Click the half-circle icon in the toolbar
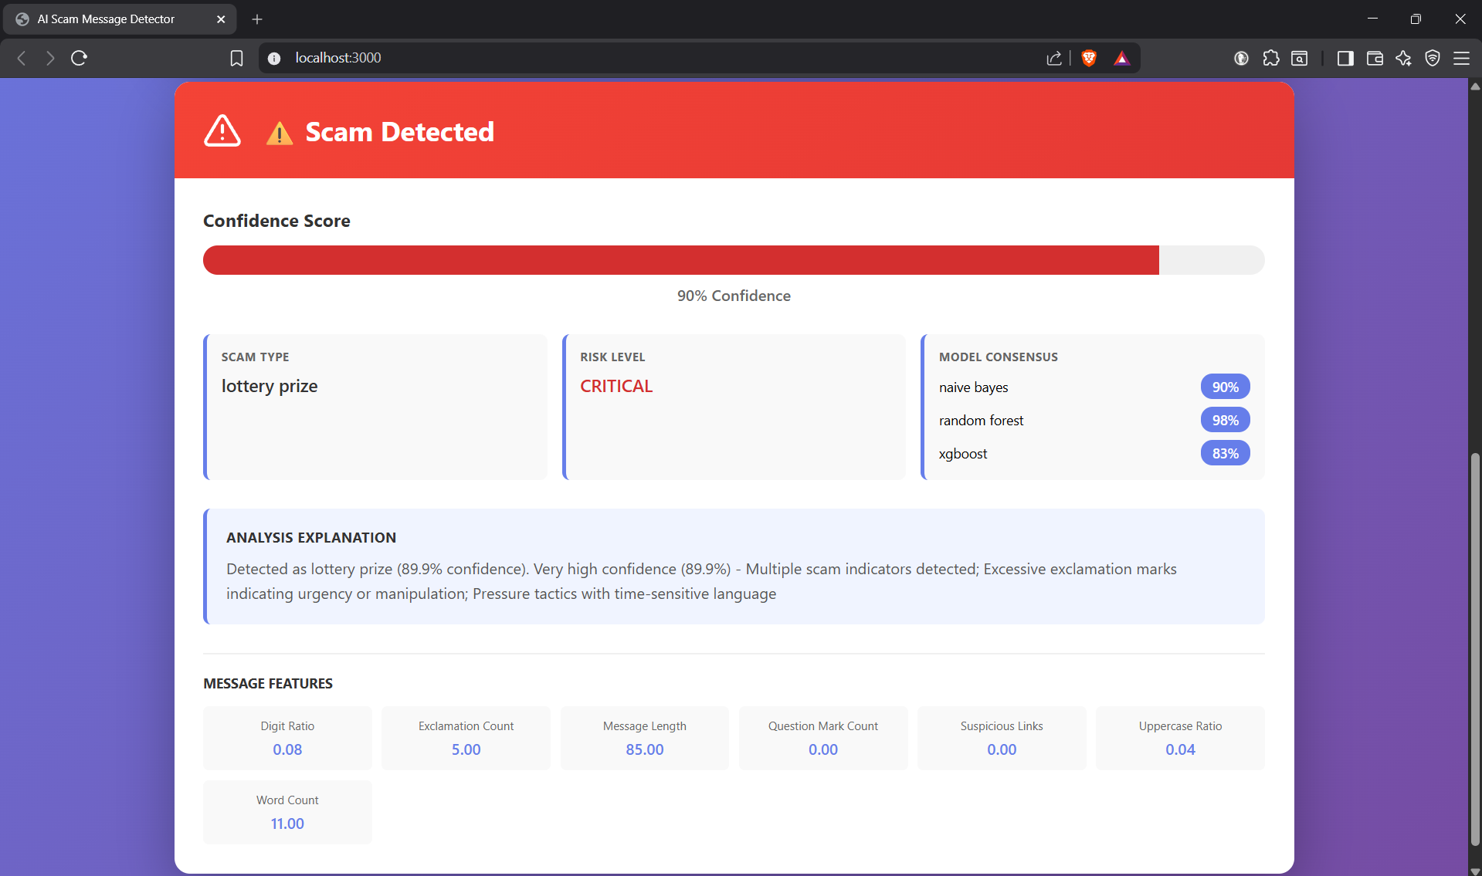Viewport: 1482px width, 876px height. (1241, 58)
